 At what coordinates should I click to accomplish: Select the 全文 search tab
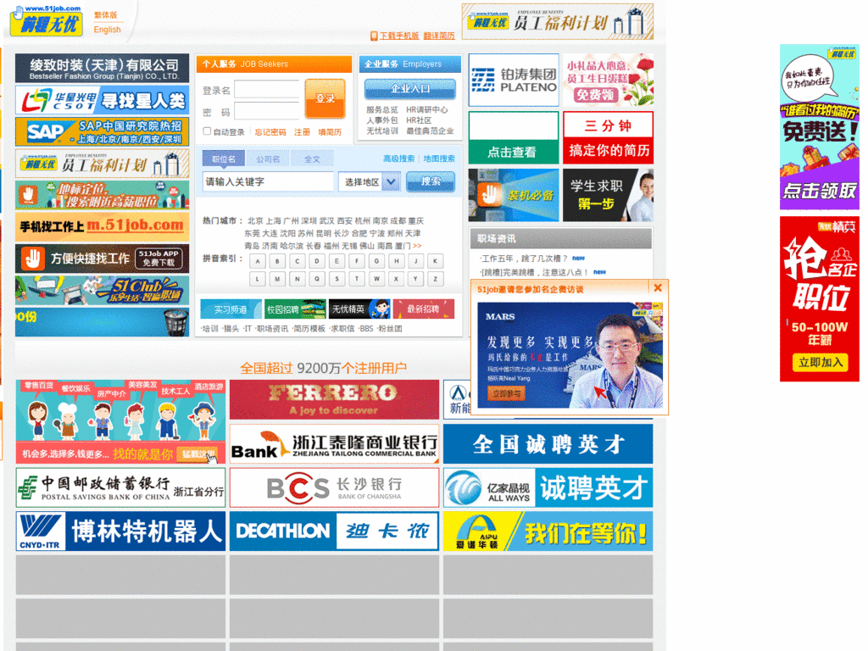[312, 159]
